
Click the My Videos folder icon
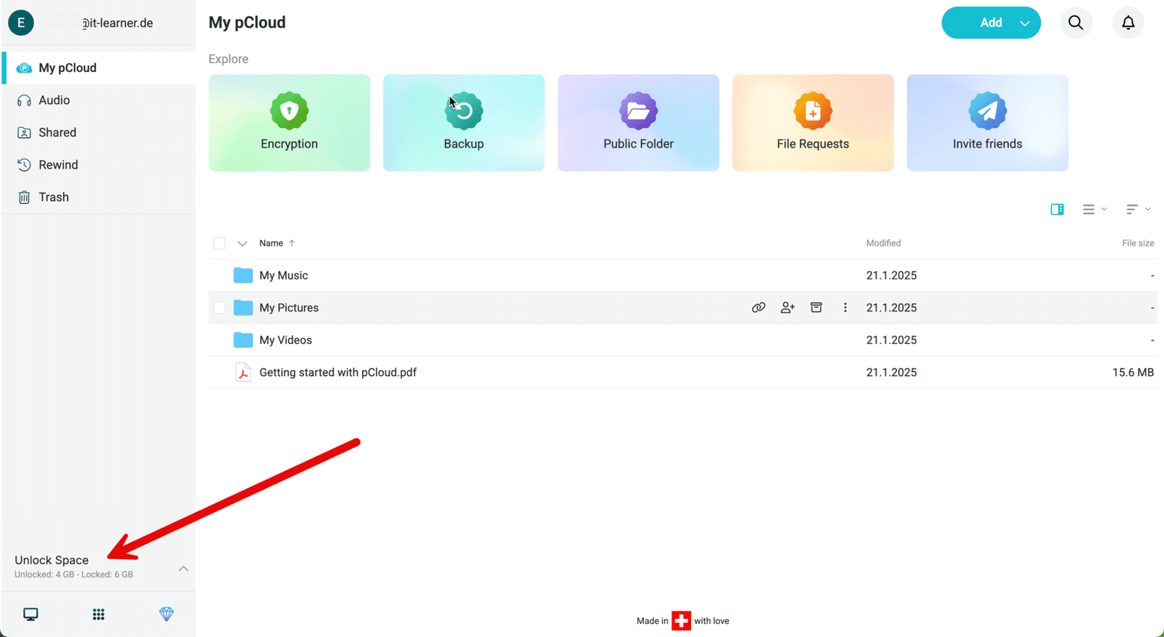pyautogui.click(x=243, y=340)
